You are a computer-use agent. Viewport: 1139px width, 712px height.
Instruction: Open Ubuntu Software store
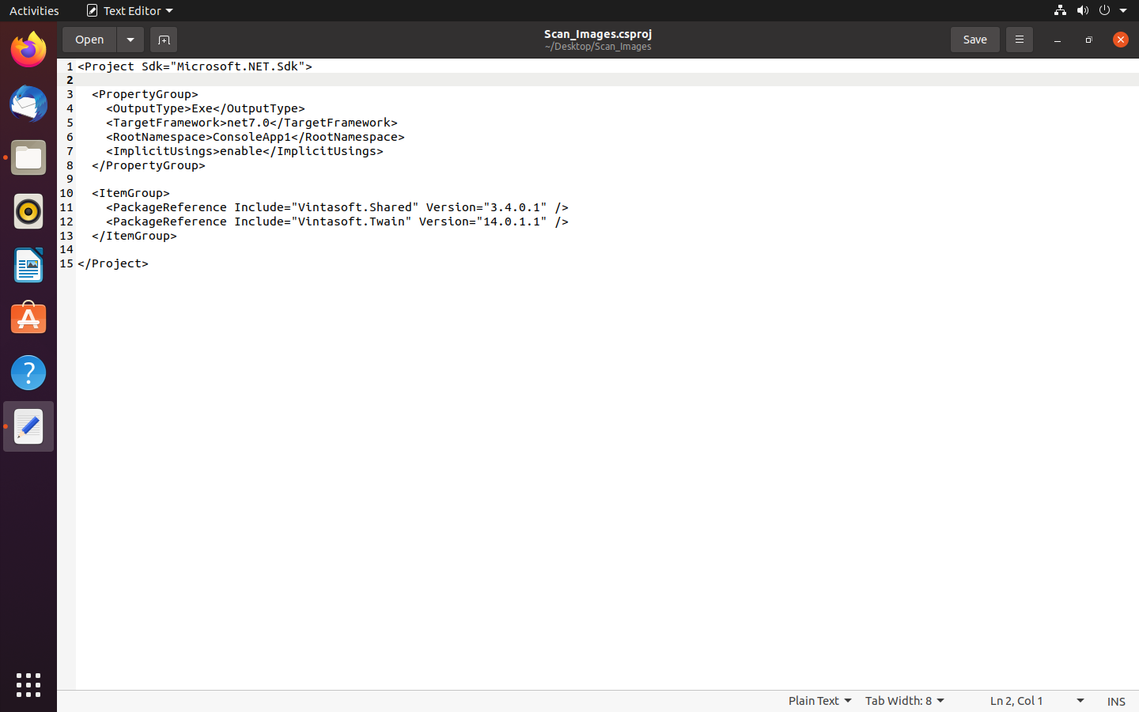coord(28,319)
